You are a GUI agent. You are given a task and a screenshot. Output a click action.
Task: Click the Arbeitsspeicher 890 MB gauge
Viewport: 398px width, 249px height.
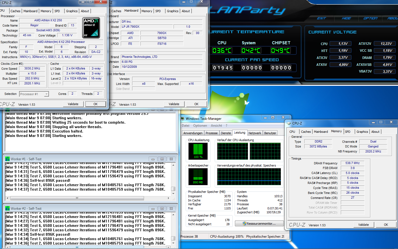tap(198, 177)
